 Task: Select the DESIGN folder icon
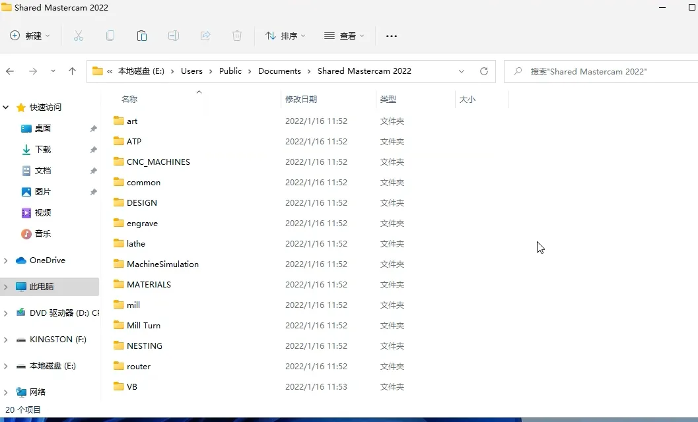coord(118,202)
